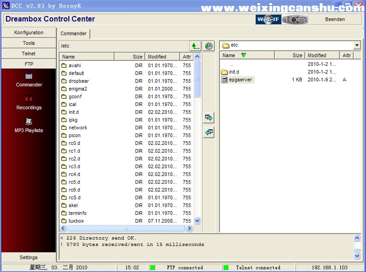Sort remote list by Name column

tap(87, 57)
